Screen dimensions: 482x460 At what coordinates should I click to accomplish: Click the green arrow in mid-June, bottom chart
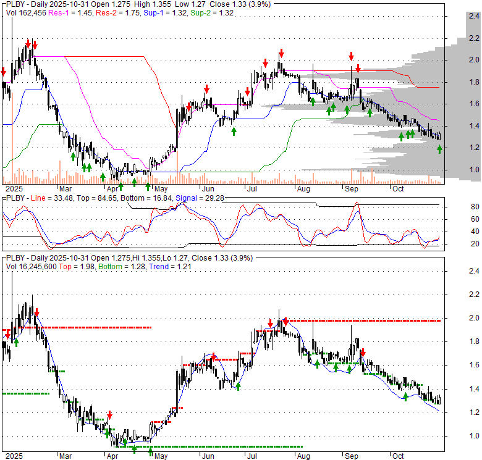click(x=238, y=386)
